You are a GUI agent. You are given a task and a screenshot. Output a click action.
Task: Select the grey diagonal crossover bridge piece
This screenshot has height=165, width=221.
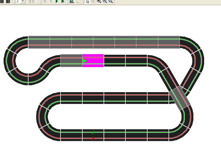pyautogui.click(x=180, y=98)
